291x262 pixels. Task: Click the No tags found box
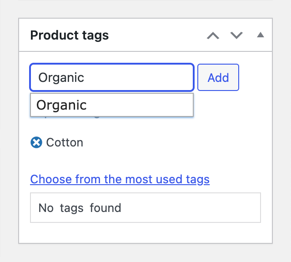145,208
